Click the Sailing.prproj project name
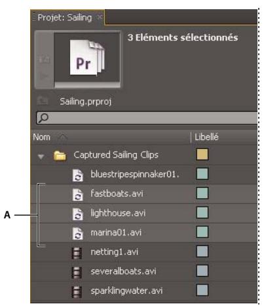Image resolution: width=264 pixels, height=306 pixels. click(x=86, y=101)
